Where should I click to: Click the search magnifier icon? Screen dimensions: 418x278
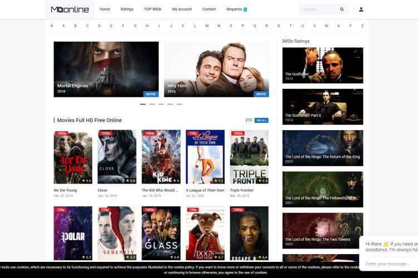coord(342,9)
